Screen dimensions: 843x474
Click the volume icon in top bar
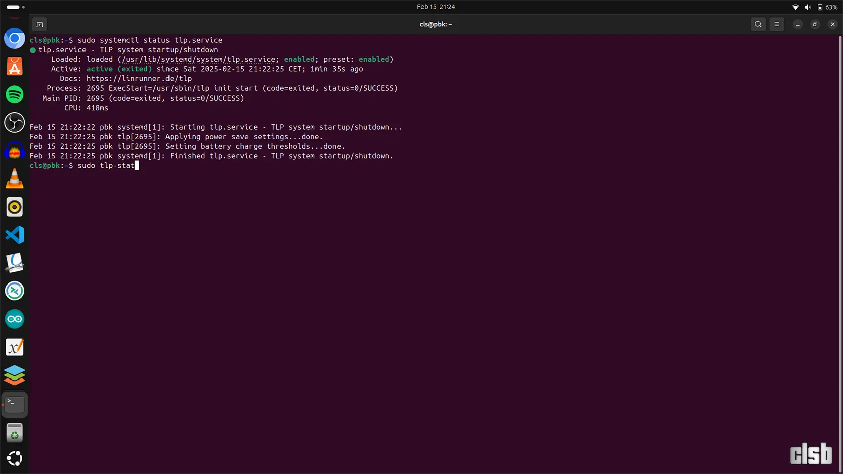click(807, 7)
